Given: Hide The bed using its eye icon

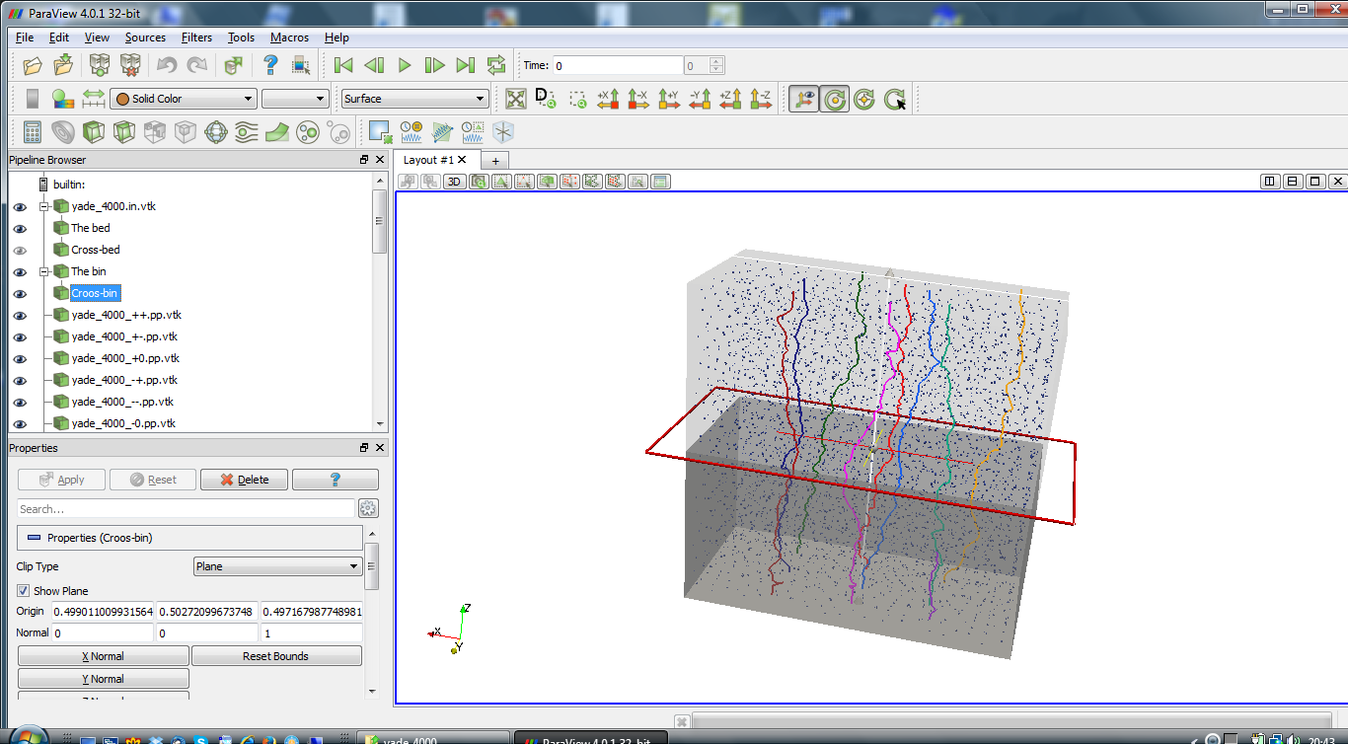Looking at the screenshot, I should click(x=20, y=229).
